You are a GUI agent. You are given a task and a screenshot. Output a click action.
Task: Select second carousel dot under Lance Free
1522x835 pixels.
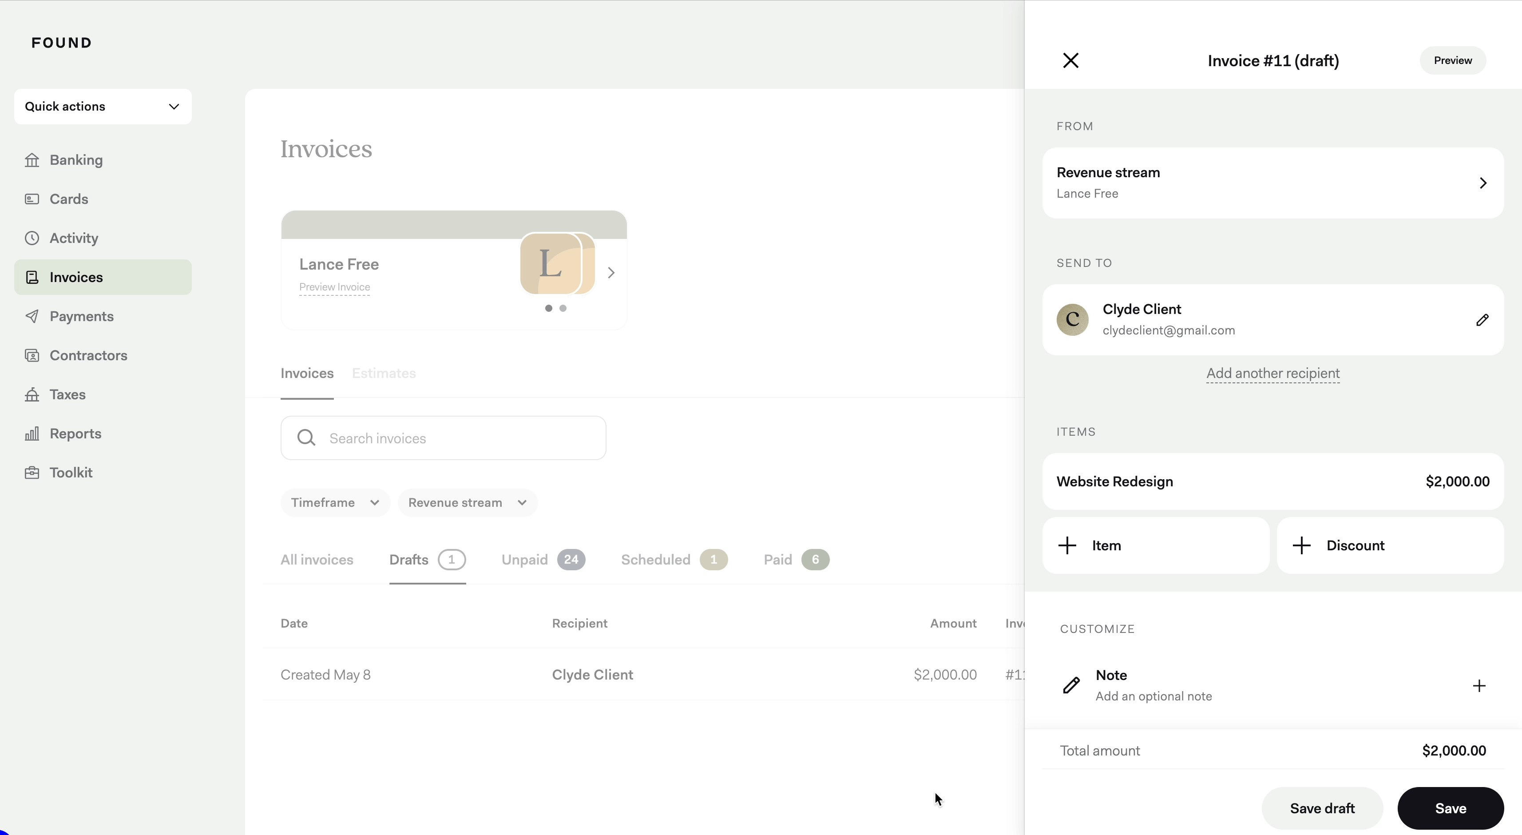coord(563,308)
